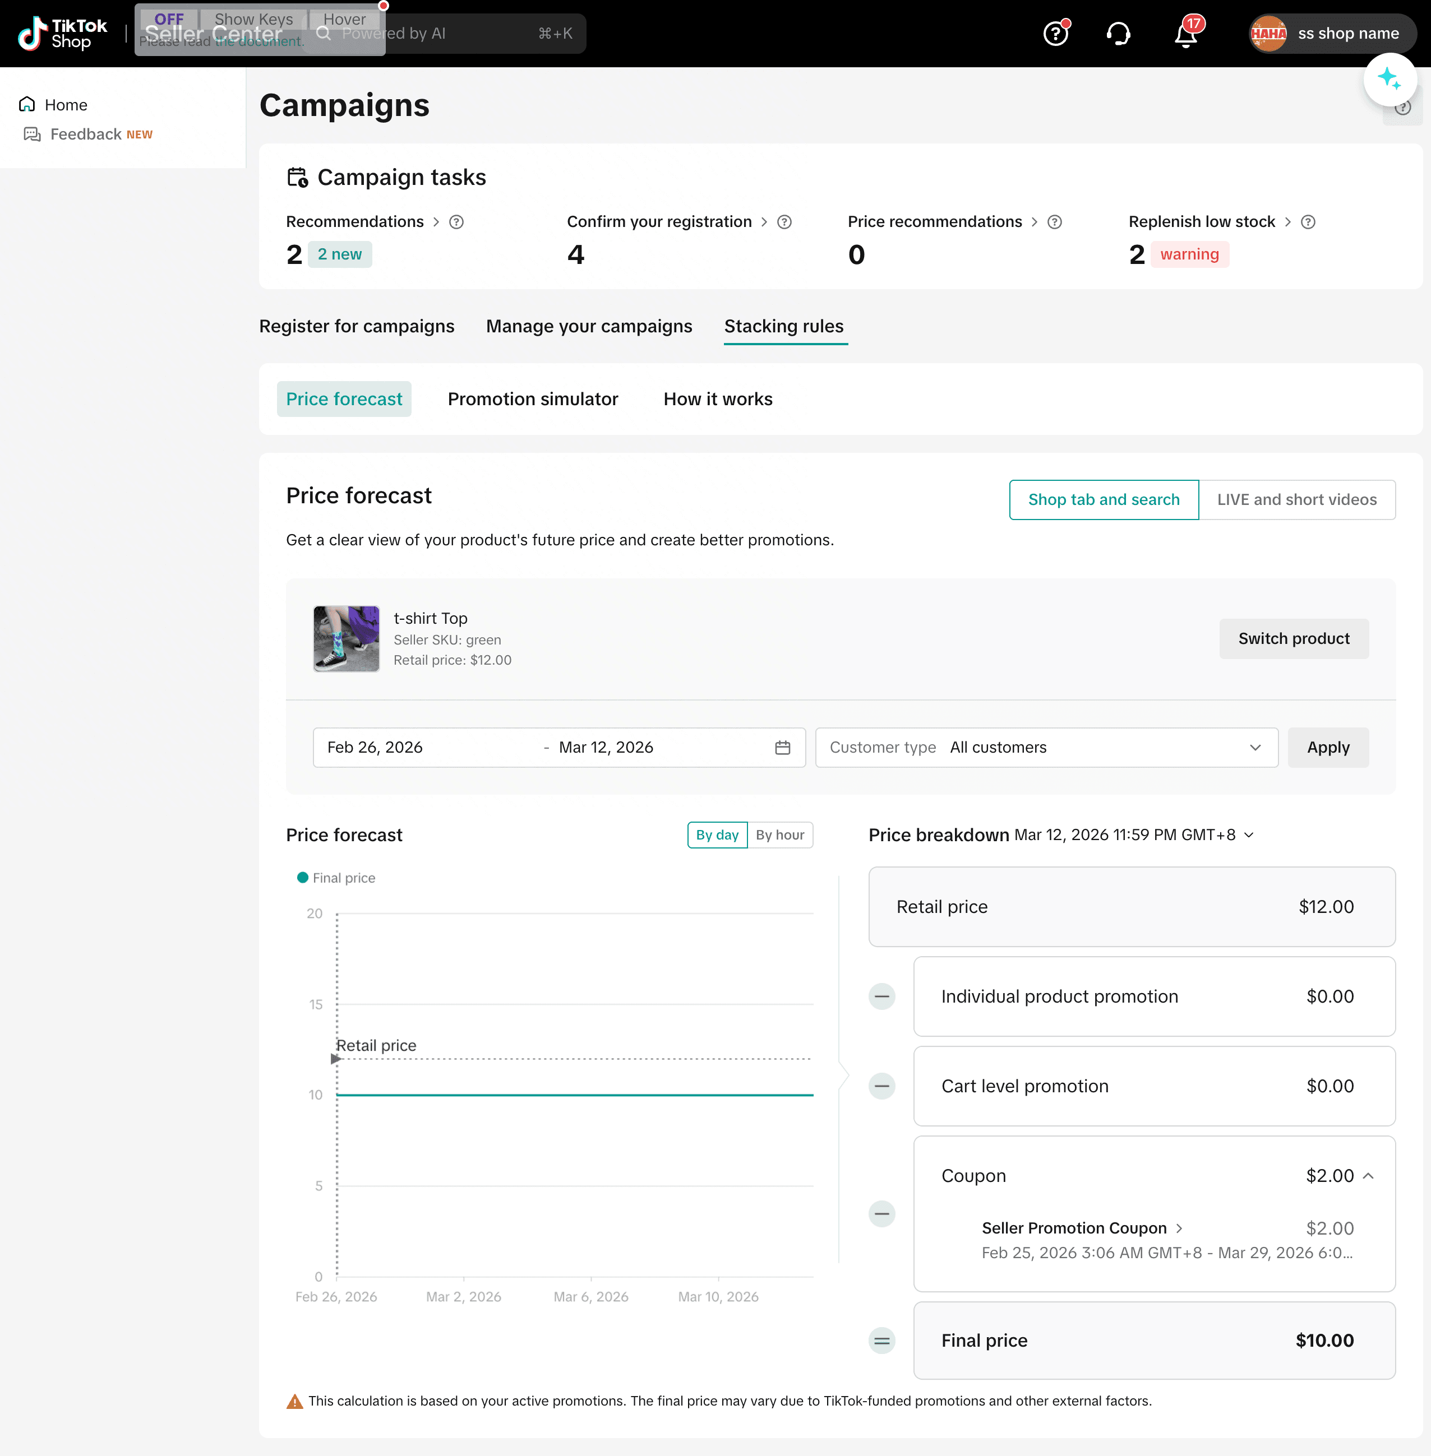Open calendar icon in date range field
The image size is (1431, 1456).
(782, 748)
